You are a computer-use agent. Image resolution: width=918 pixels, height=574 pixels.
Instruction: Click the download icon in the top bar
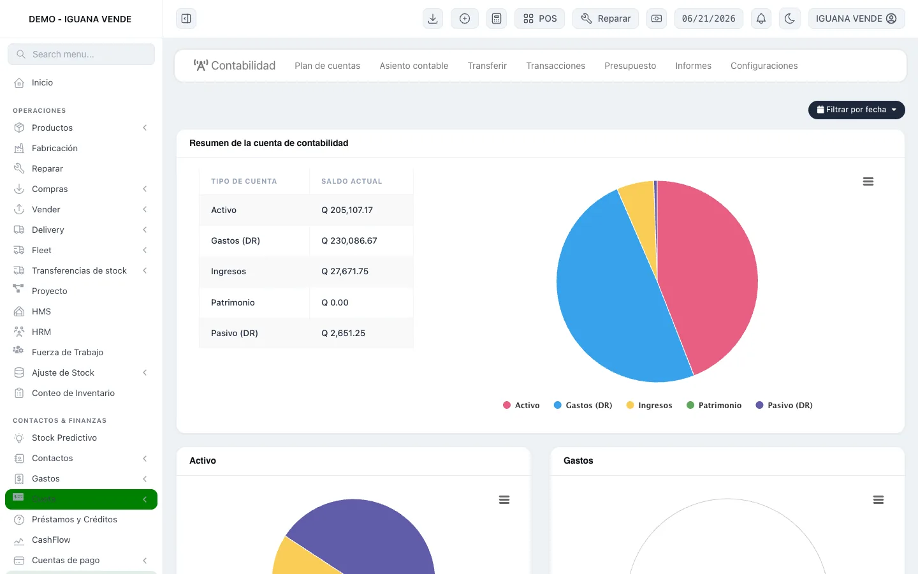(x=433, y=18)
